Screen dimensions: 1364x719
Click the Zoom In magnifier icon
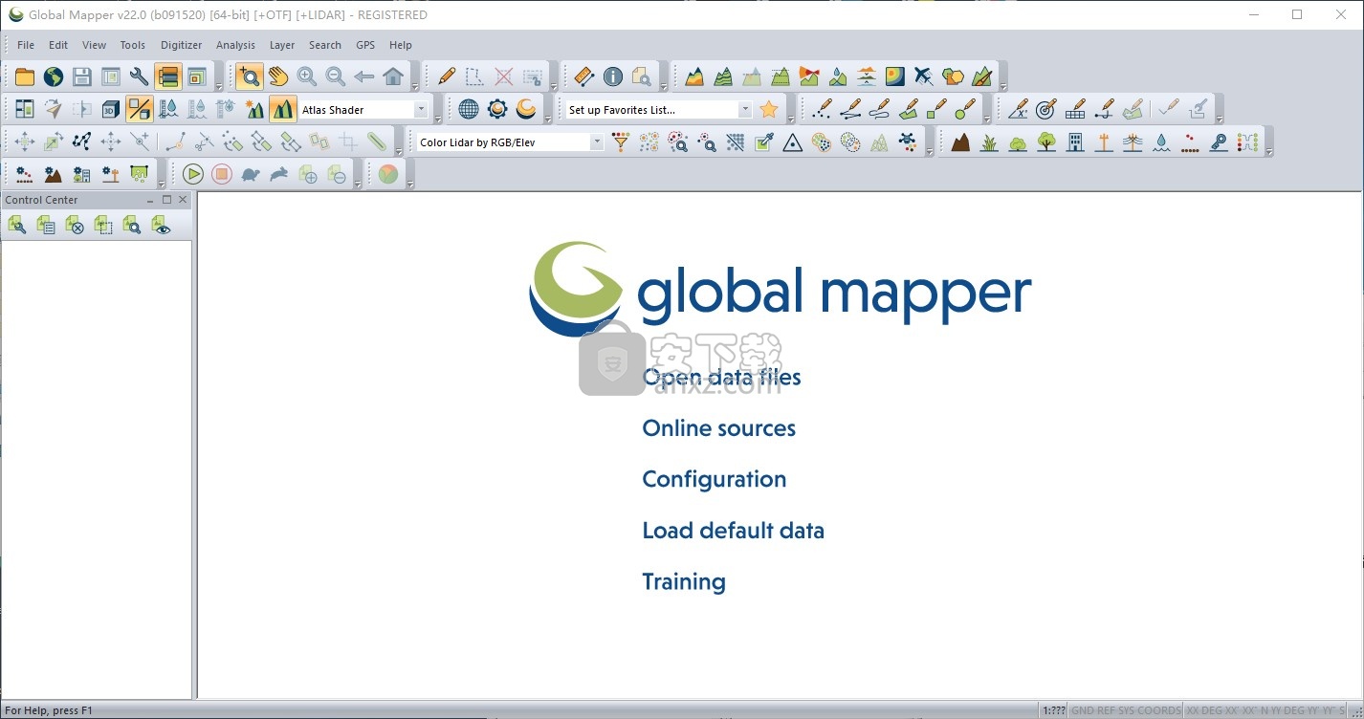(x=307, y=76)
